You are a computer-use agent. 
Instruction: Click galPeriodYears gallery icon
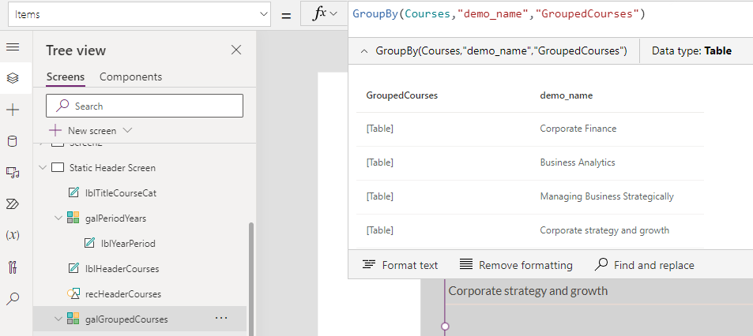[73, 218]
